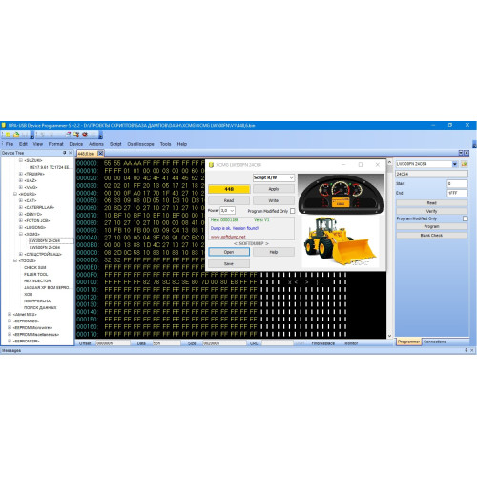Open second toolbar overflow options arrow
This screenshot has height=477, width=477.
click(x=100, y=135)
